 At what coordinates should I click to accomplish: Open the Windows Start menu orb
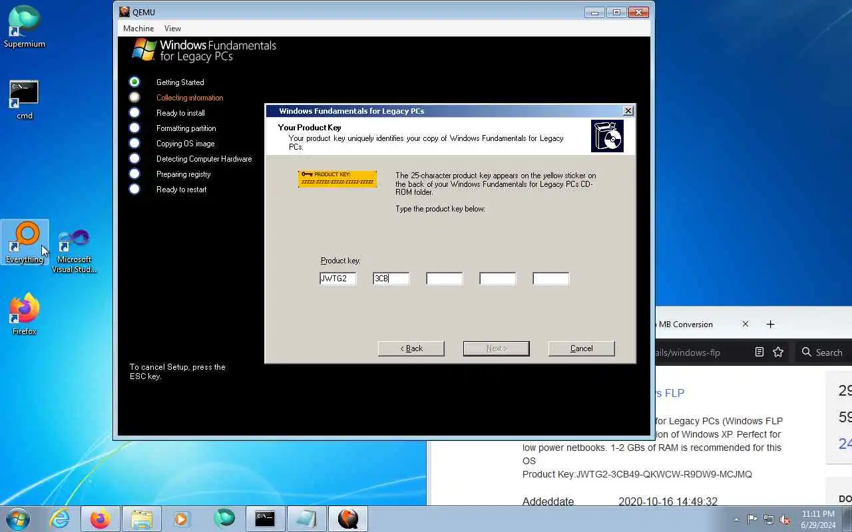coord(17,519)
